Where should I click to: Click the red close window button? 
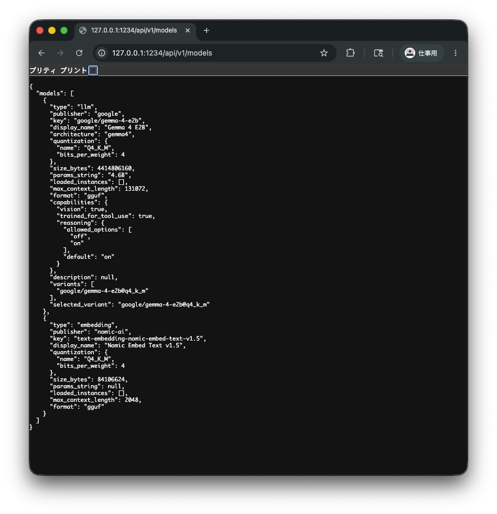40,30
